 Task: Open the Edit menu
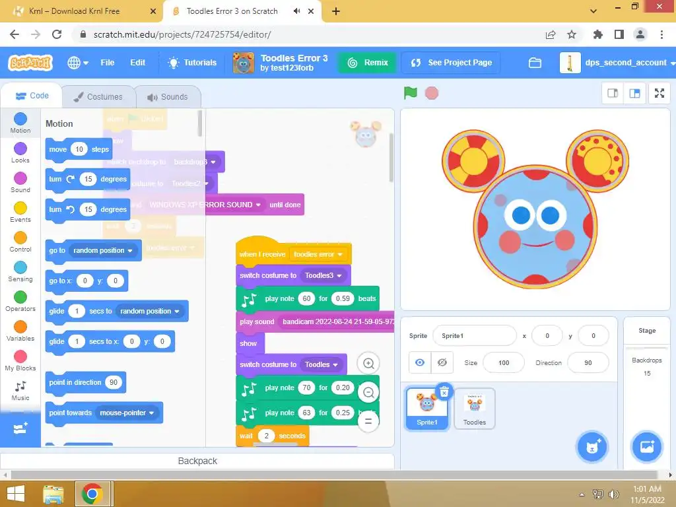click(137, 63)
